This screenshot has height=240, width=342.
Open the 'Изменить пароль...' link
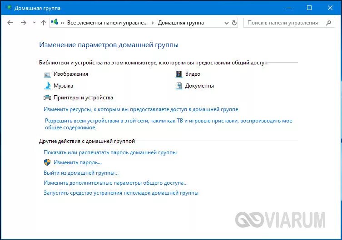78,162
